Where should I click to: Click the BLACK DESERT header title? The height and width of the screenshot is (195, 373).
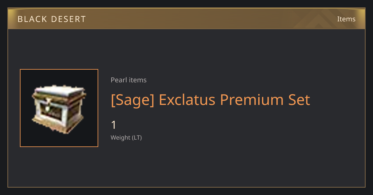(52, 19)
